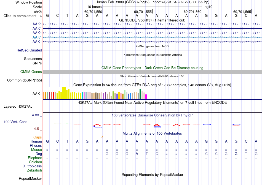Screen dimensions: 262x185
Task: Click the Mouse species label
Action: click(37, 150)
